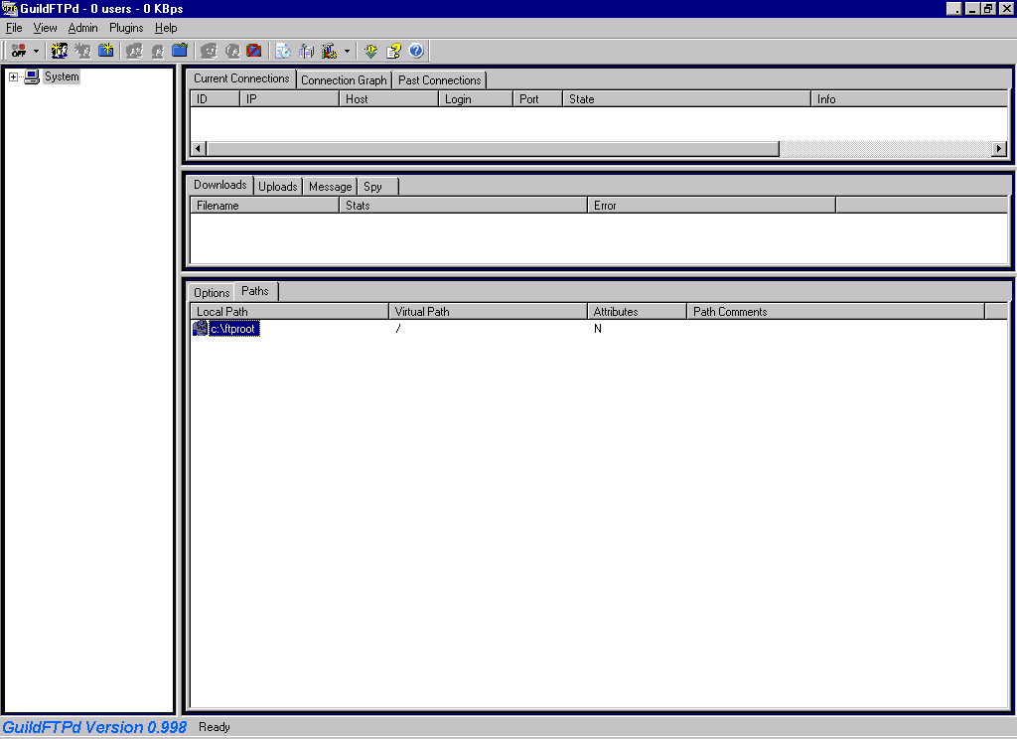Expand the System tree node

coord(13,76)
